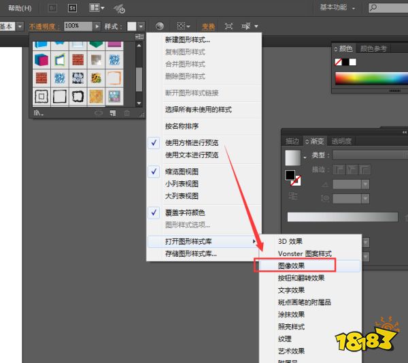Click the isolate selected object icon

[228, 26]
